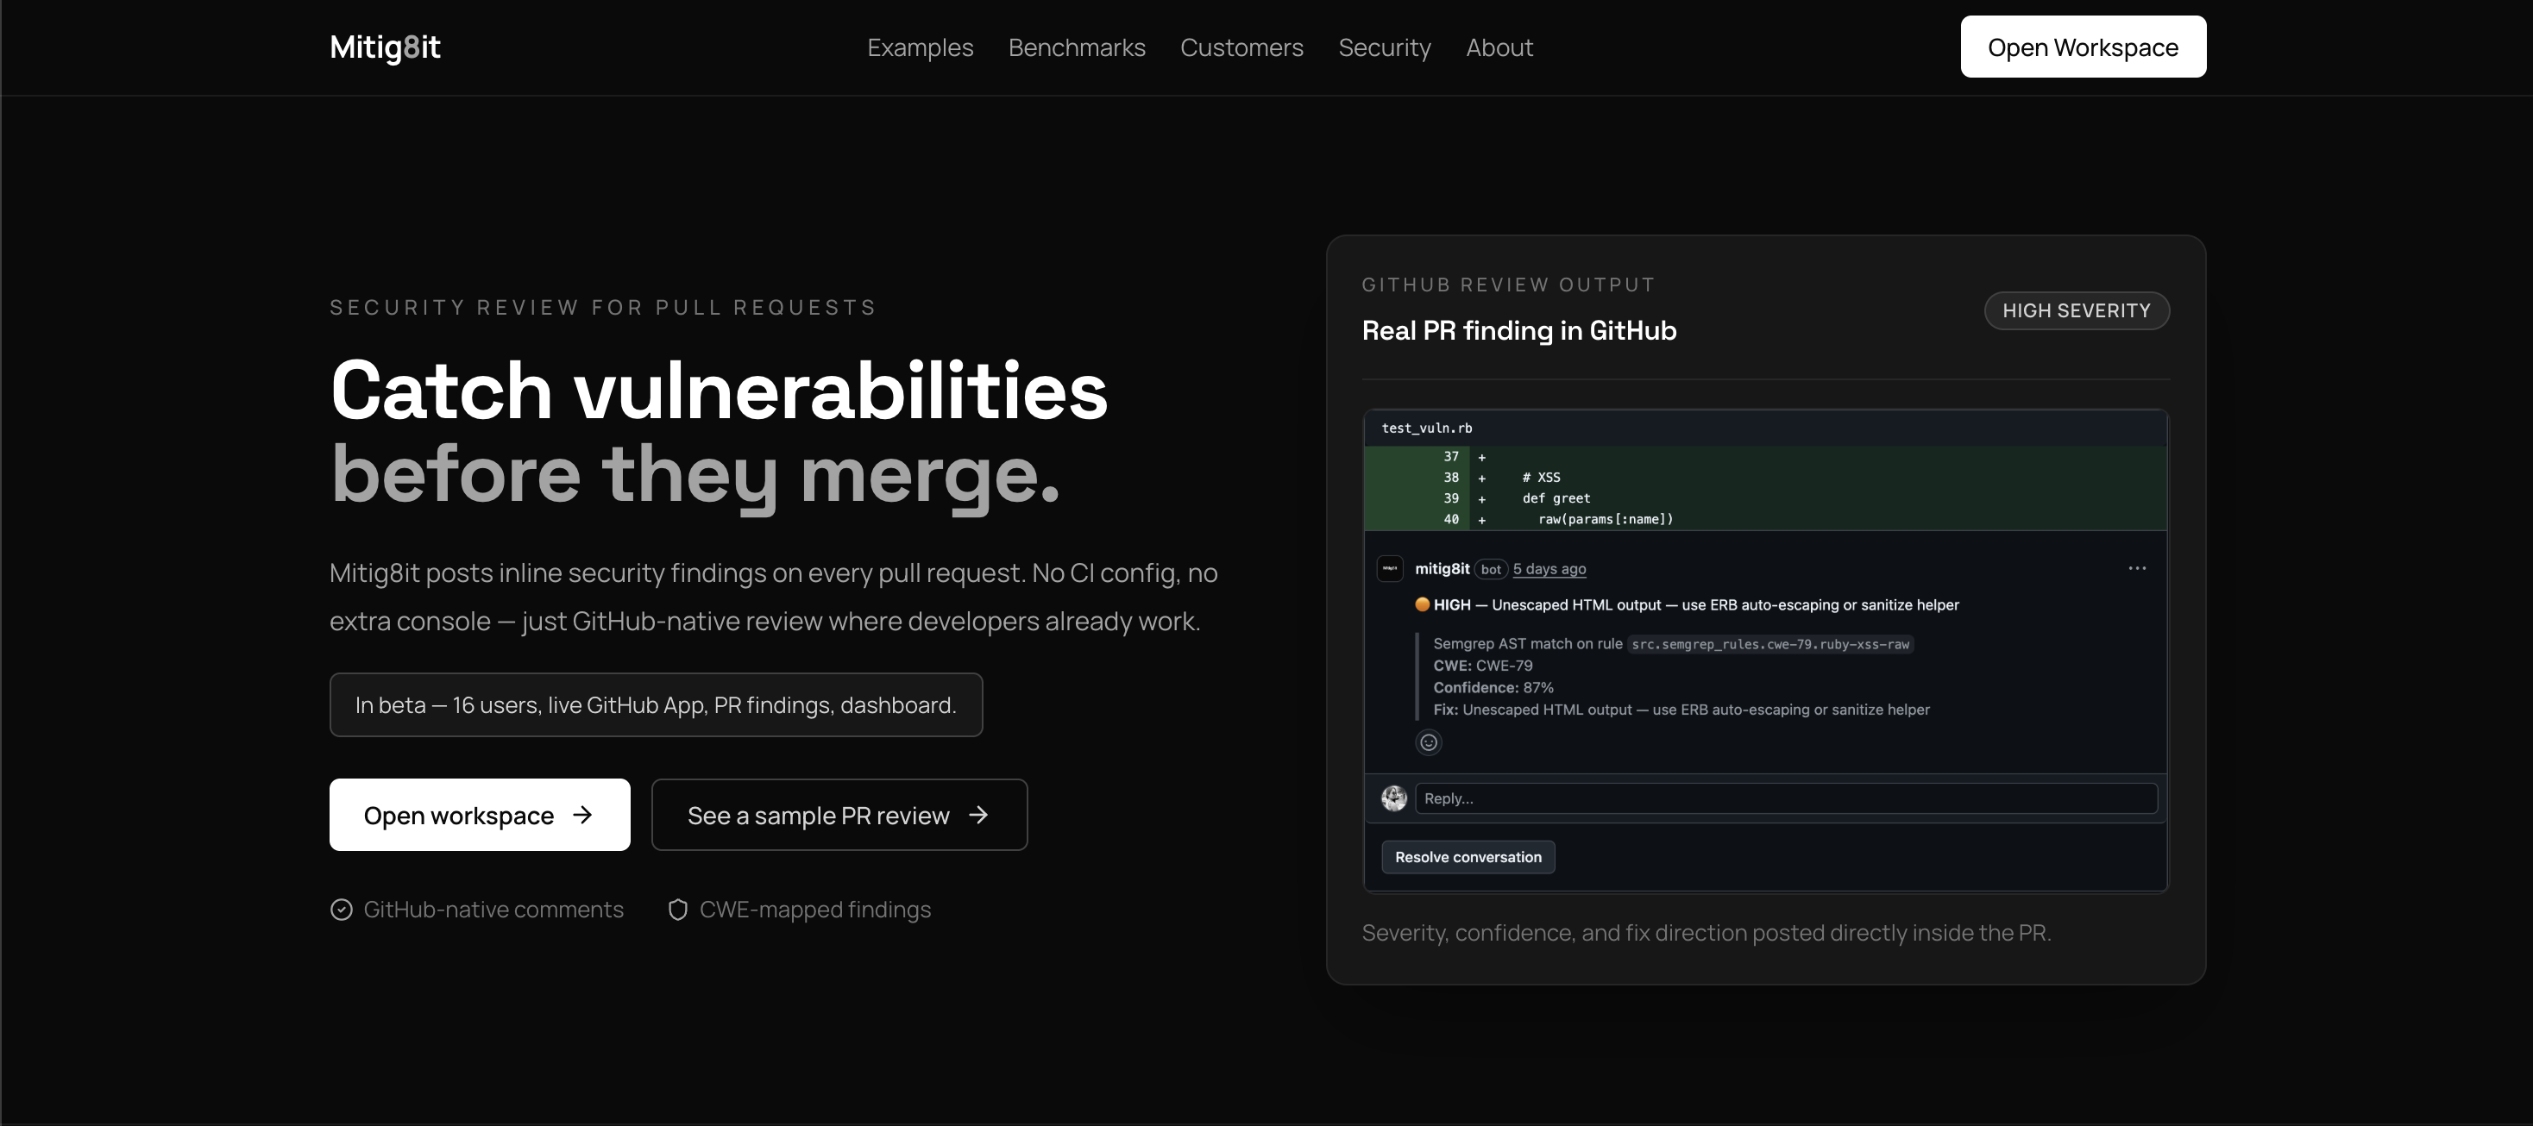The width and height of the screenshot is (2533, 1126).
Task: Open the About page
Action: [x=1499, y=47]
